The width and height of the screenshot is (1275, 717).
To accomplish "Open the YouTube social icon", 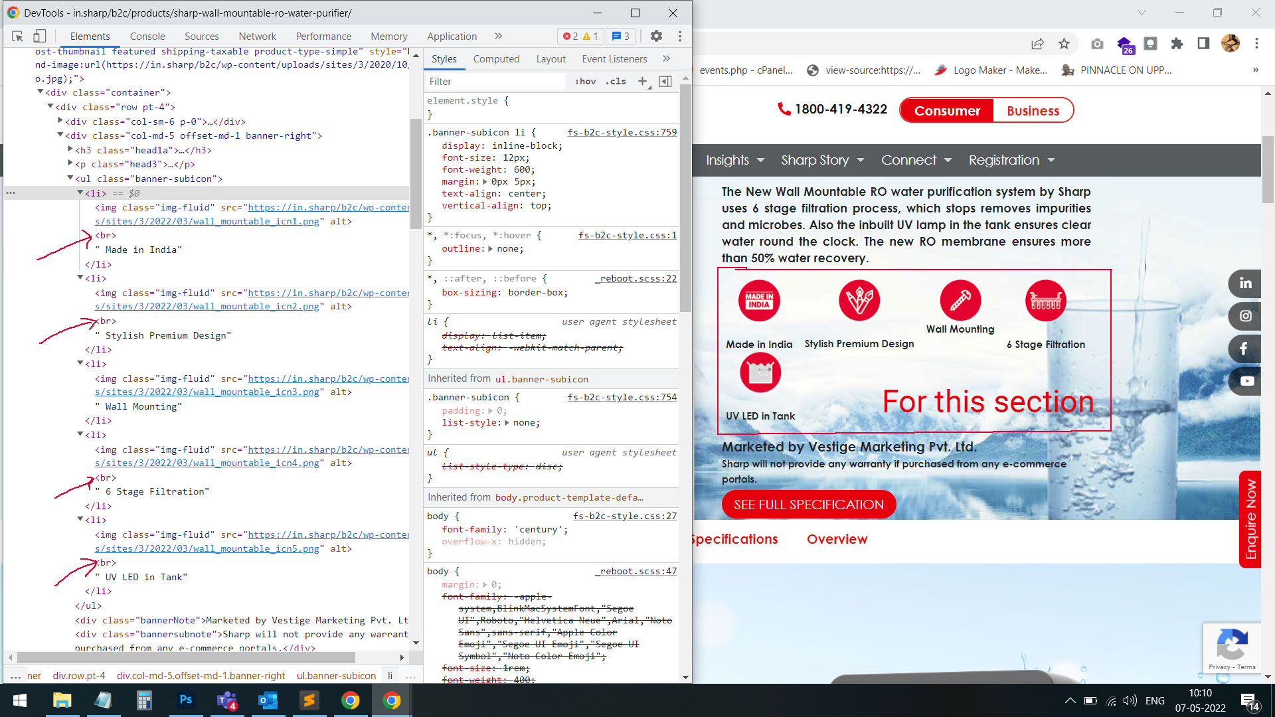I will (1246, 381).
